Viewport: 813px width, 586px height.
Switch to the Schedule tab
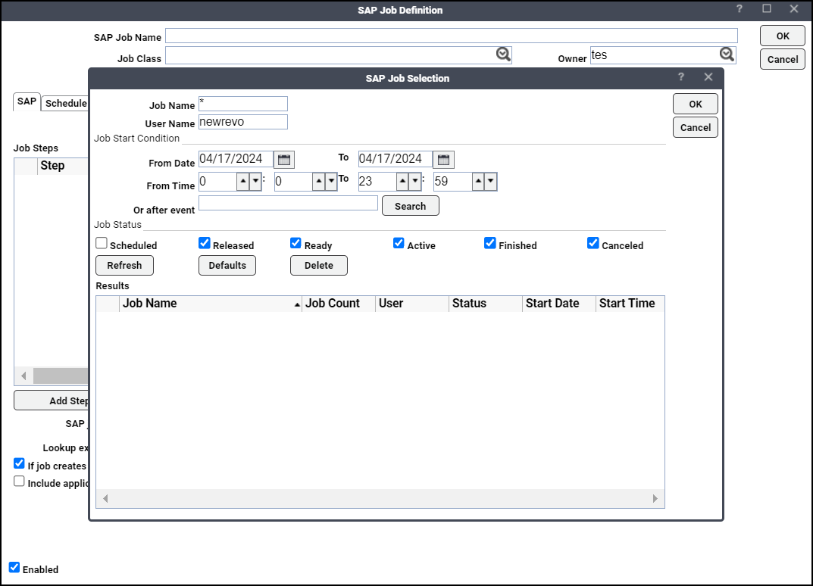click(x=65, y=103)
